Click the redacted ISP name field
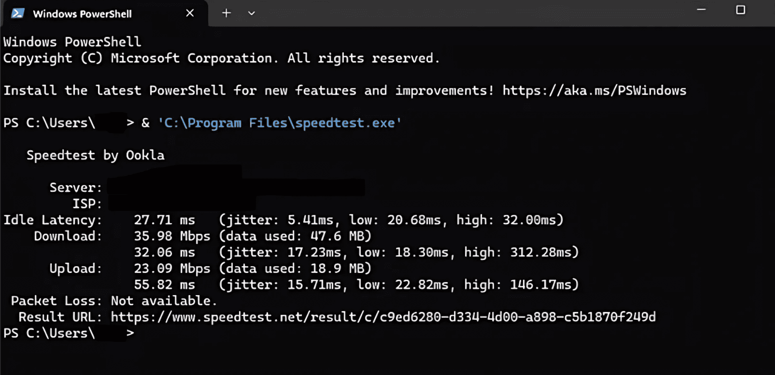The height and width of the screenshot is (375, 775). tap(182, 204)
